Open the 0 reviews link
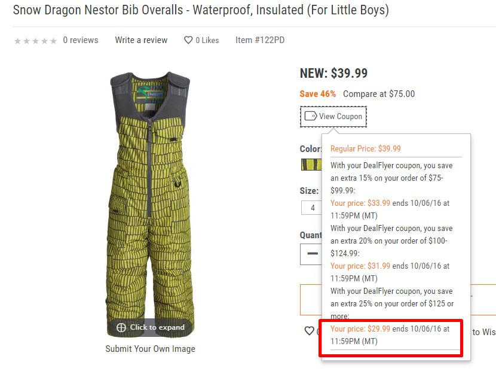The width and height of the screenshot is (496, 383). 80,40
